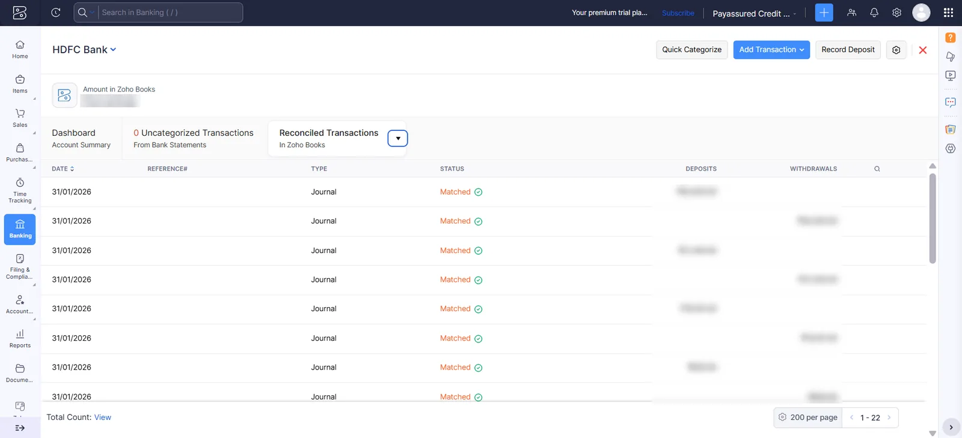Open the search scope selector magnifier
Screen dimensions: 962x438
[85, 13]
